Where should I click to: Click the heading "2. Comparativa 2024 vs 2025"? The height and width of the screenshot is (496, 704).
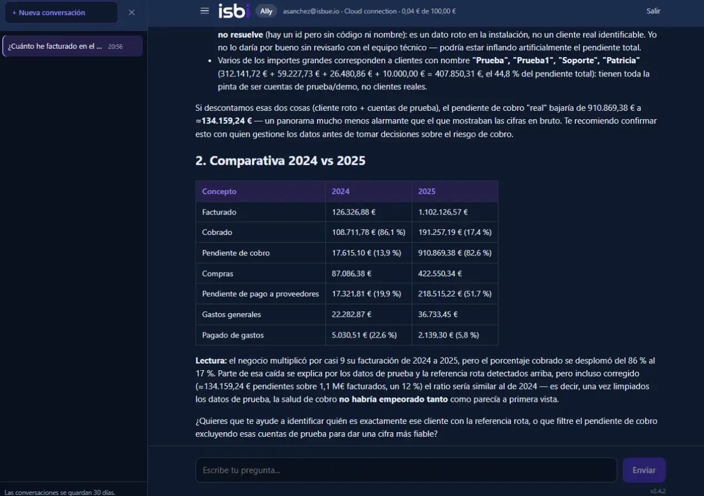click(x=280, y=161)
